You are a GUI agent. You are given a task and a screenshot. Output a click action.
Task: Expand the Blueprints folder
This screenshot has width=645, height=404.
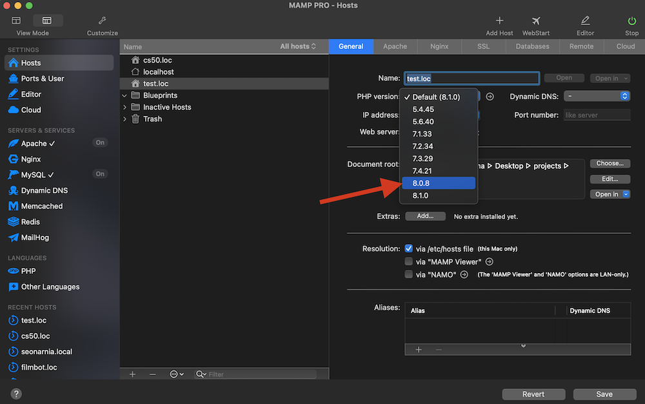coord(125,95)
